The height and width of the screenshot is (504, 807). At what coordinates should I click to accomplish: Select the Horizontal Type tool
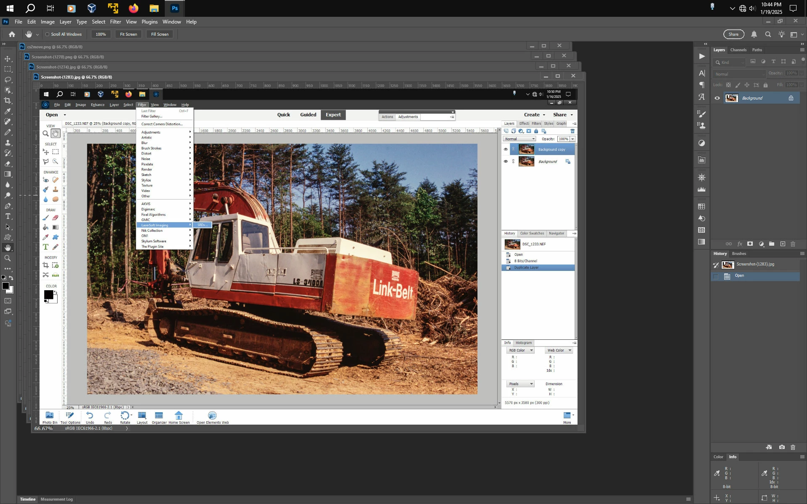click(x=8, y=216)
